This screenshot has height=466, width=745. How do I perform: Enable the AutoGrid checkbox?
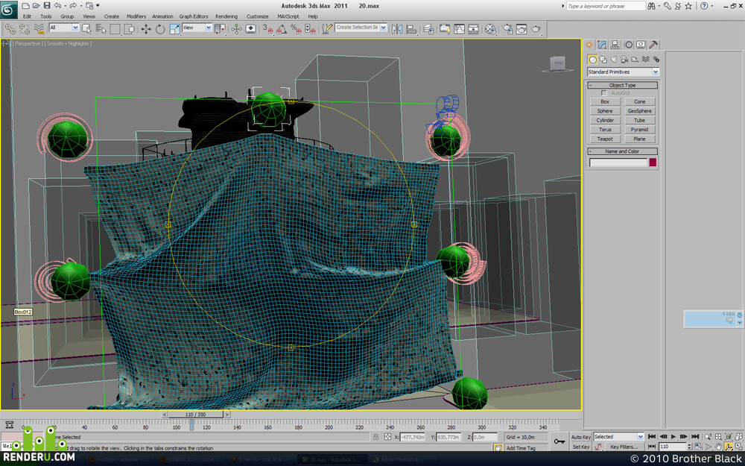point(604,93)
